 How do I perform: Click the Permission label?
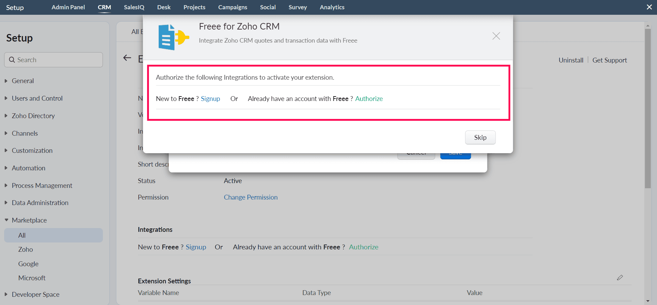(x=153, y=197)
